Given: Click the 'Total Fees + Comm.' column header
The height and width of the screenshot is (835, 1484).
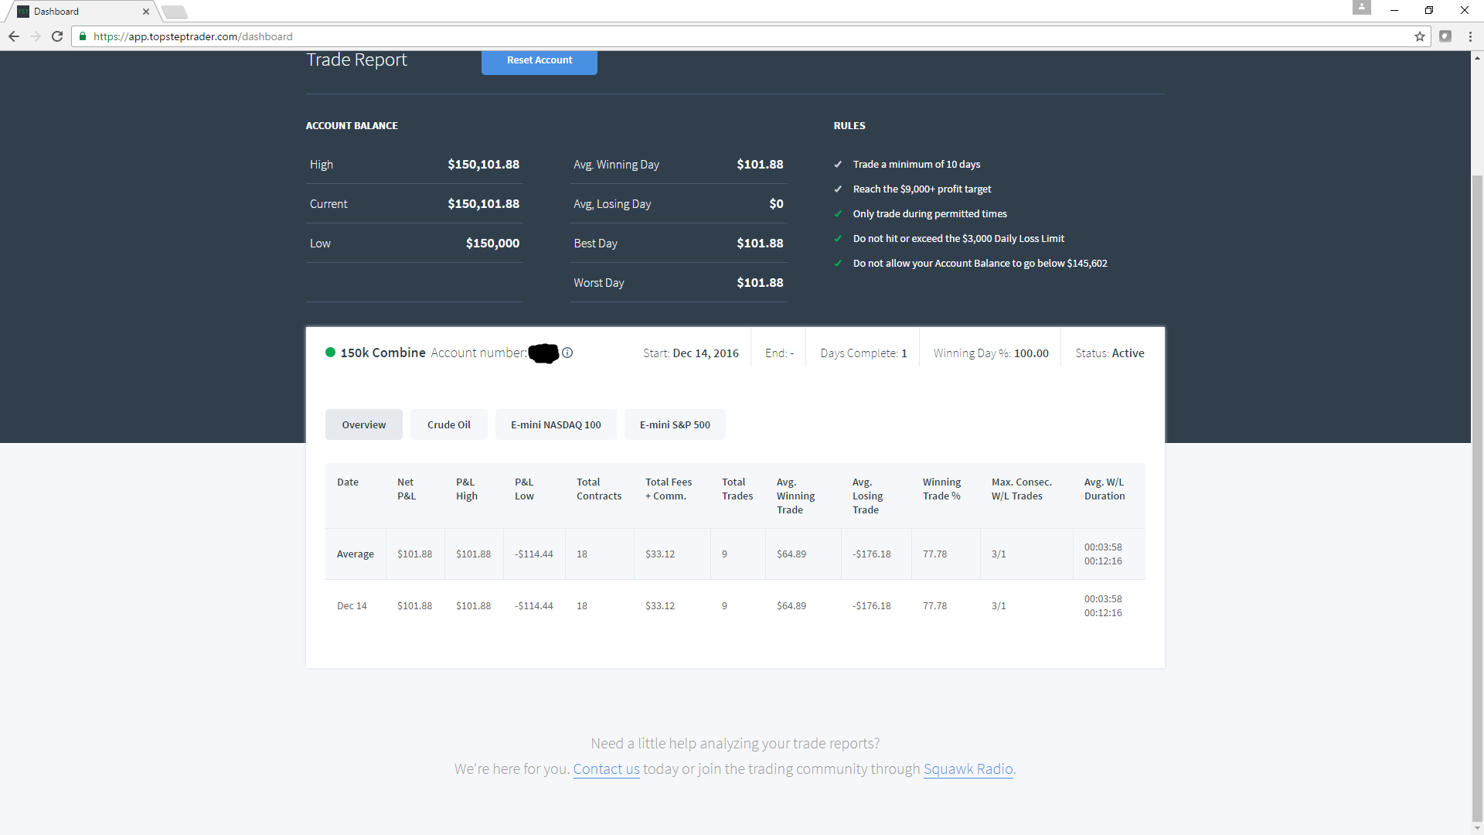Looking at the screenshot, I should [669, 489].
